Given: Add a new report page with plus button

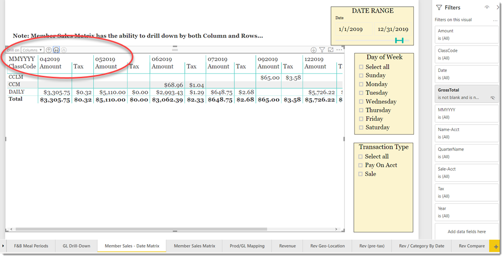Looking at the screenshot, I should pos(495,247).
